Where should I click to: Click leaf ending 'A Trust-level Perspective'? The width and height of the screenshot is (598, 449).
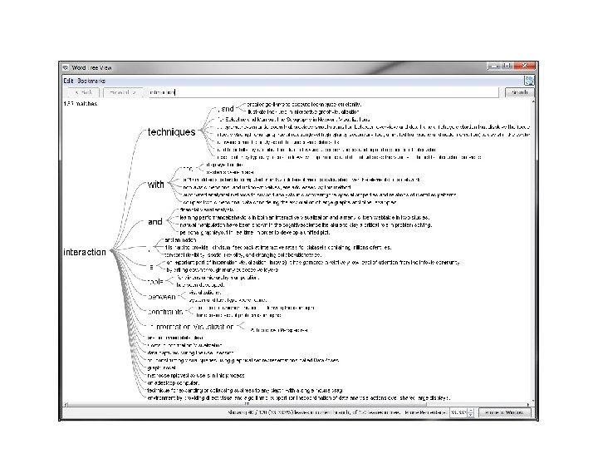click(x=279, y=330)
